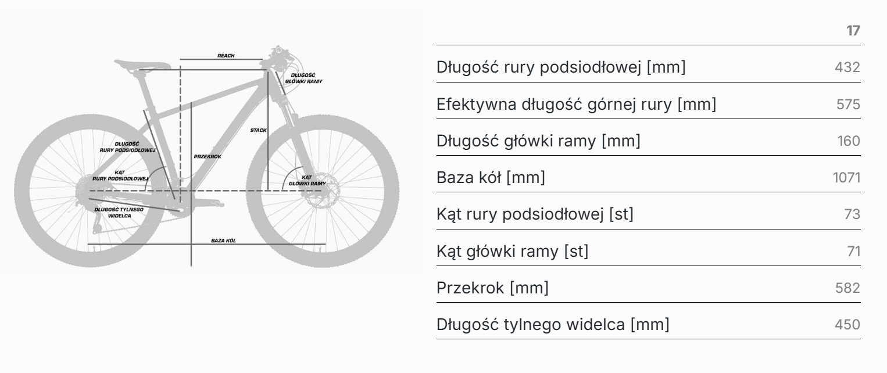This screenshot has height=373, width=887.
Task: Select 'Długość główki ramy [mm]' in the table
Action: tap(538, 141)
